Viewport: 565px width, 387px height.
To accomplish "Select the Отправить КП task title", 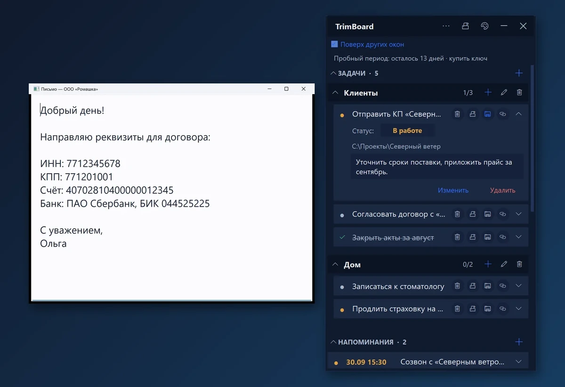I will click(x=396, y=114).
